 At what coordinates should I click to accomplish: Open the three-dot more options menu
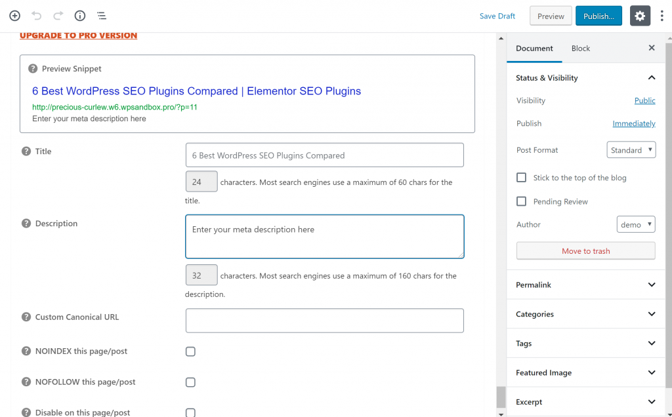pos(661,16)
